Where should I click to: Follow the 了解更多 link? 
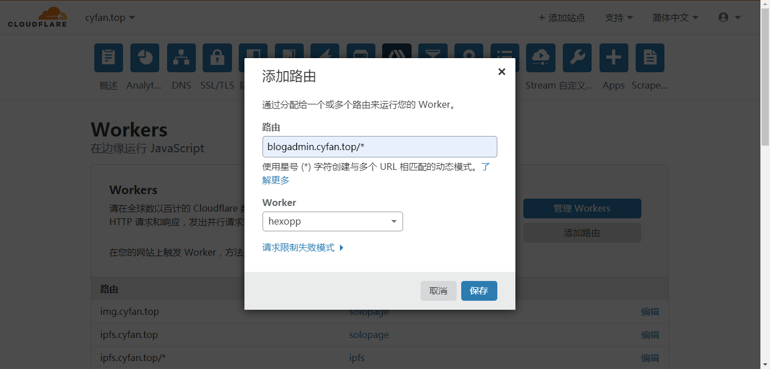276,180
